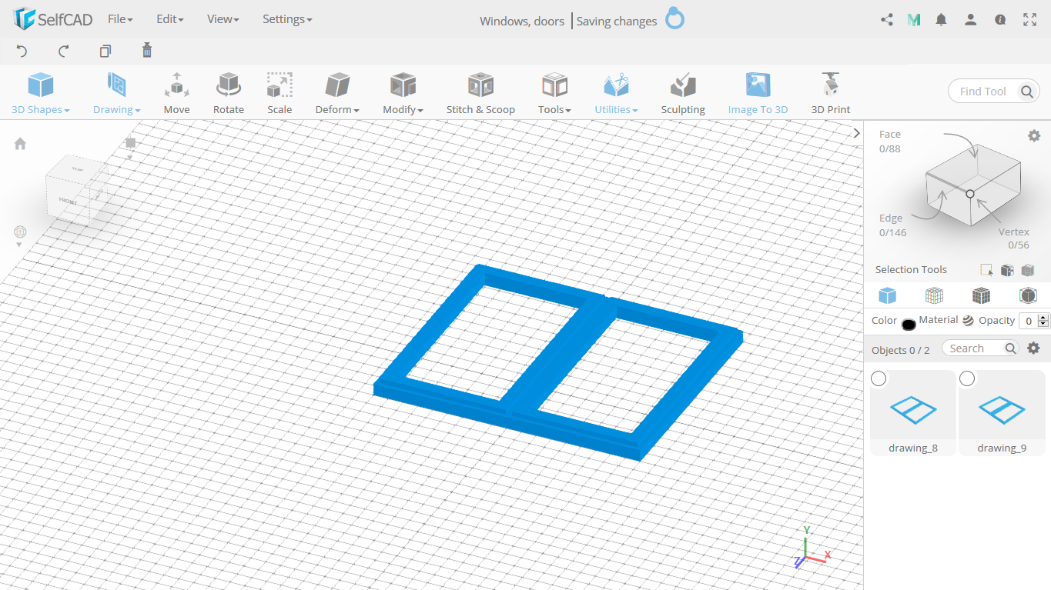Select the Move tool
1051x590 pixels.
coord(176,93)
